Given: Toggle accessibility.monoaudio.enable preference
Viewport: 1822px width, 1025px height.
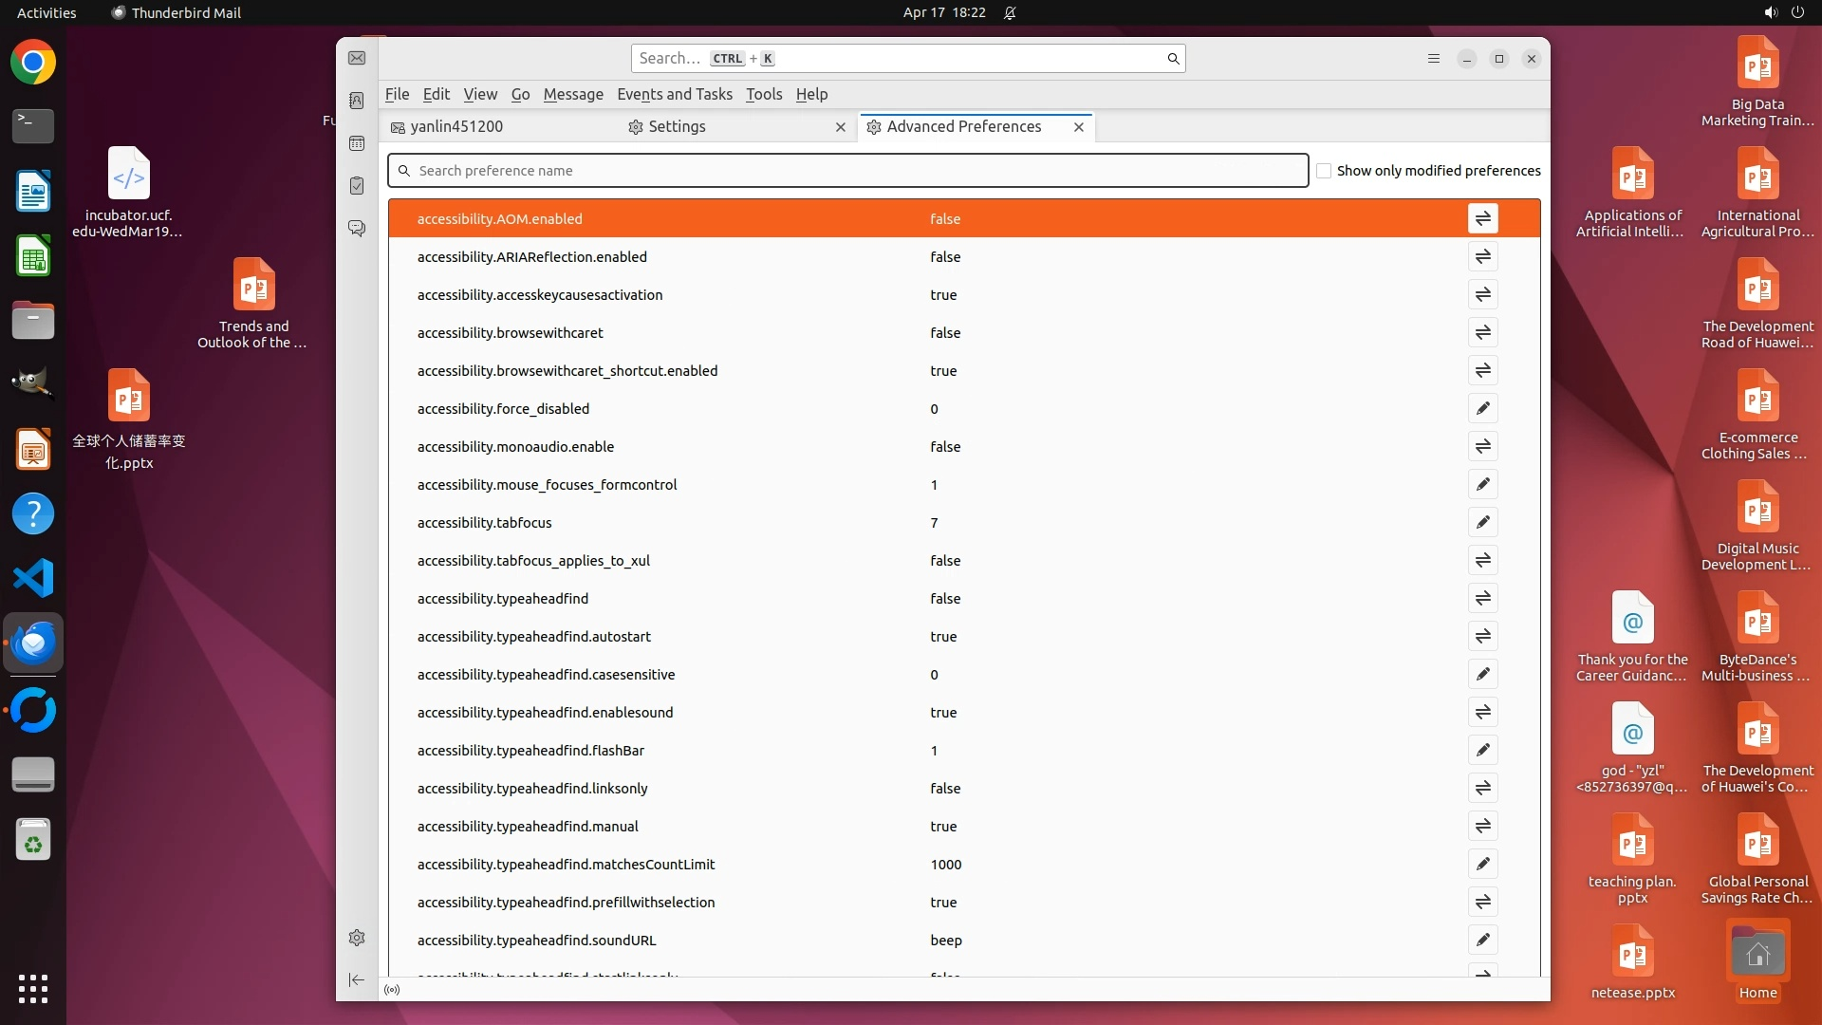Looking at the screenshot, I should click(1482, 446).
